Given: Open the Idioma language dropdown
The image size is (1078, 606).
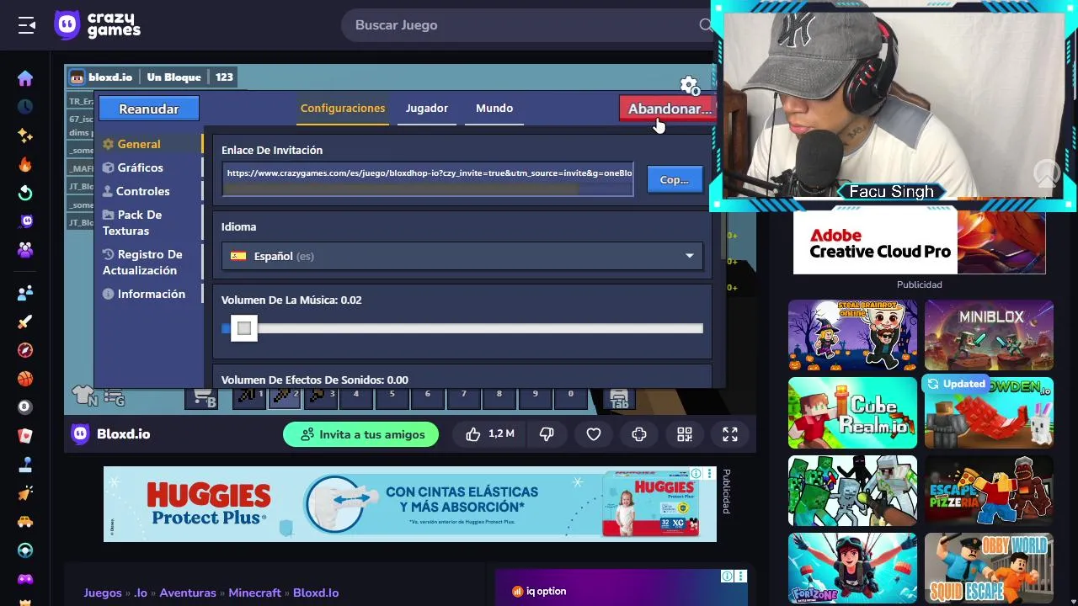Looking at the screenshot, I should pyautogui.click(x=462, y=256).
